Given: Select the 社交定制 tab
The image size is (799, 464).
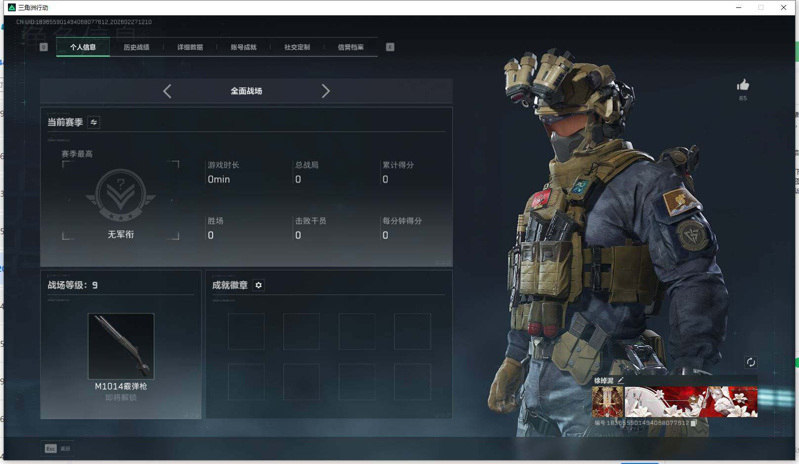Looking at the screenshot, I should click(x=297, y=47).
